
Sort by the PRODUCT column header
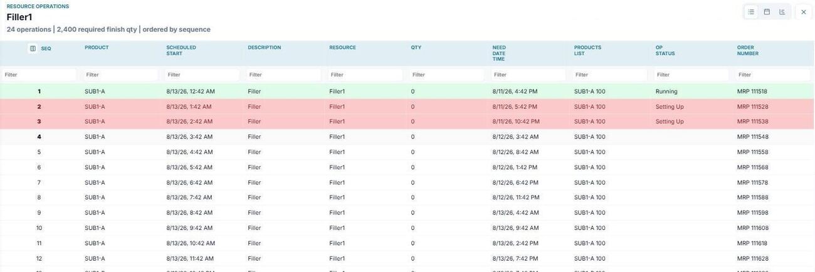[97, 48]
